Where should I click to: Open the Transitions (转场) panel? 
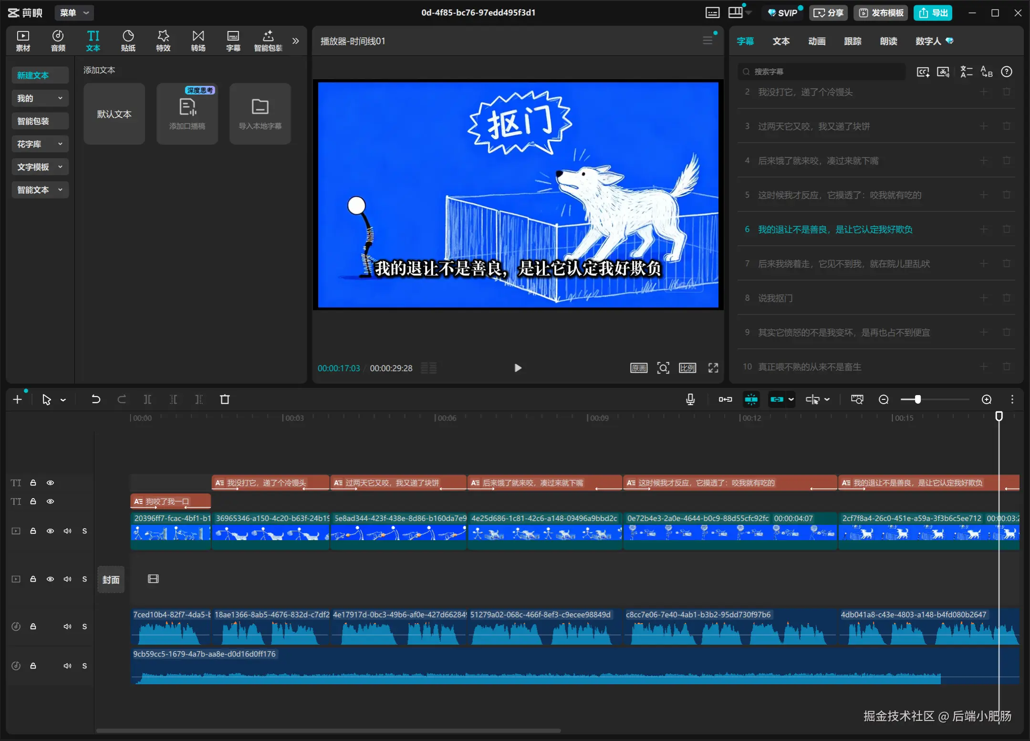pos(198,41)
